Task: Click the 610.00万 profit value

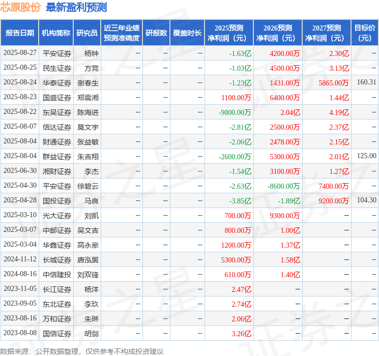Action: pyautogui.click(x=238, y=275)
